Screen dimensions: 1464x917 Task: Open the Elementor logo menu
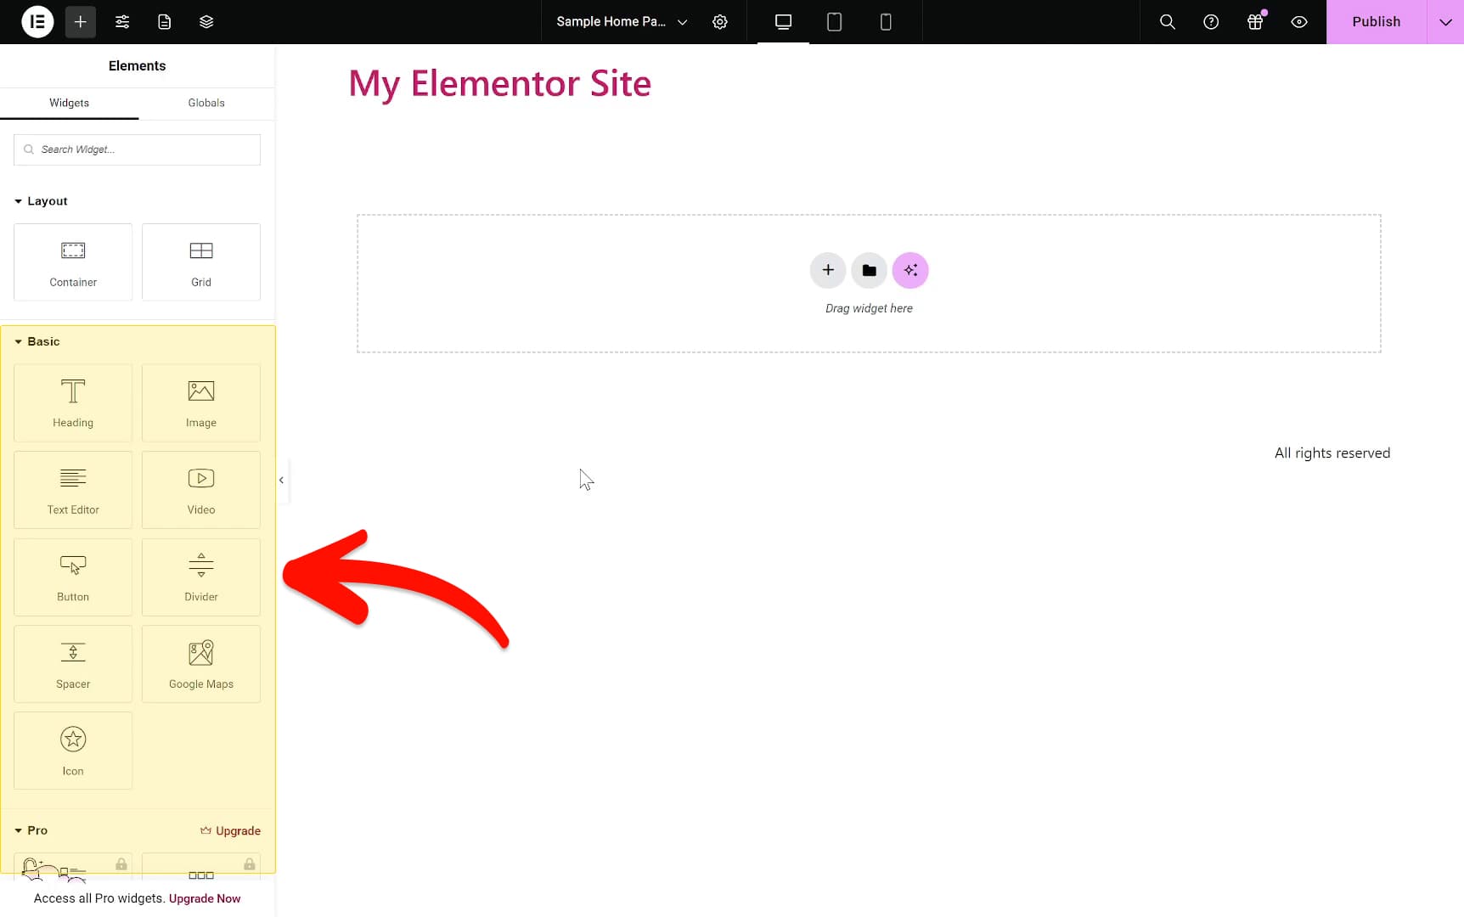(x=37, y=22)
